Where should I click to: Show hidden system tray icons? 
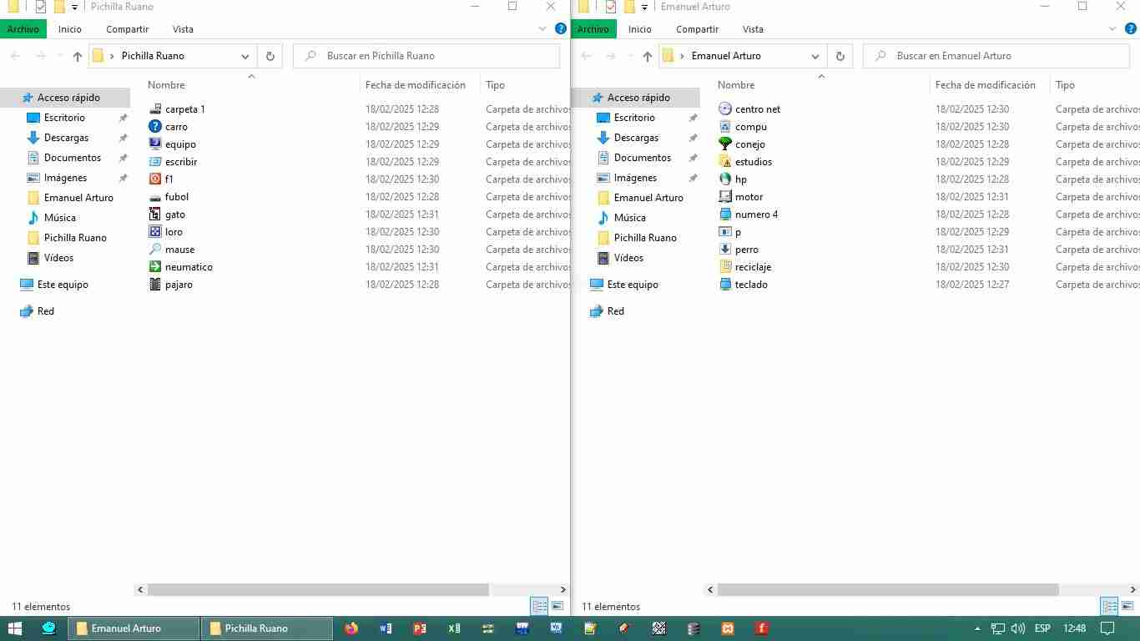click(977, 628)
